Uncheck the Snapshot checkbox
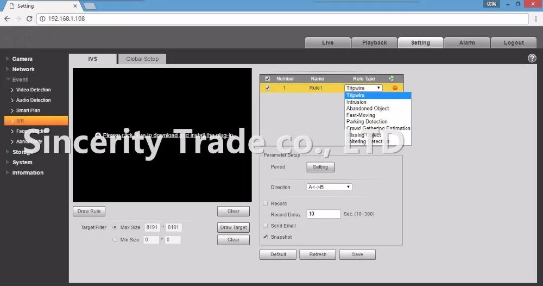 point(266,237)
